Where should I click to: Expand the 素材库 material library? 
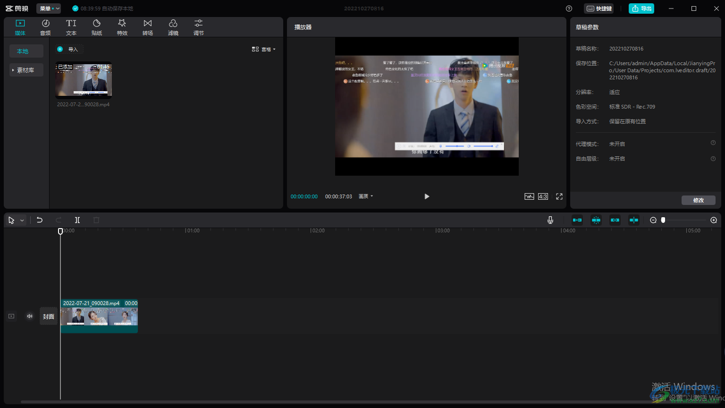[x=26, y=70]
